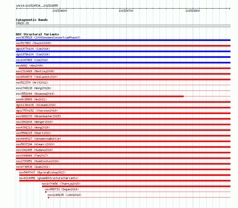Click the red bar under nsv5497007
The image size is (238, 208).
tap(125, 175)
